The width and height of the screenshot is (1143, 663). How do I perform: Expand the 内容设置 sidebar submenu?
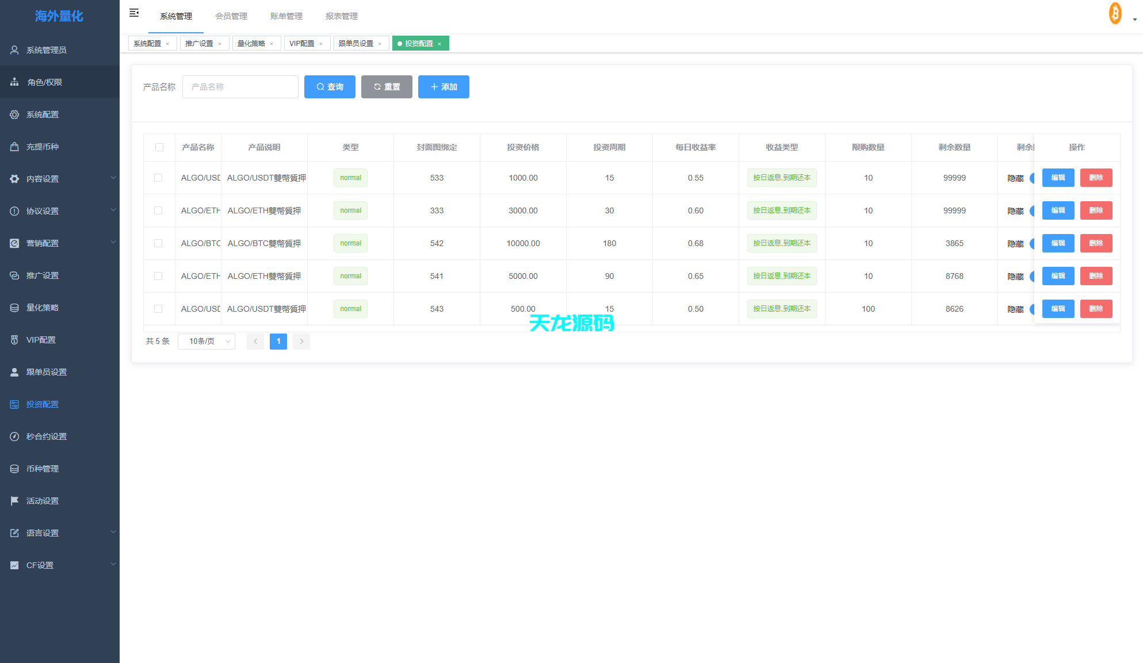[113, 178]
